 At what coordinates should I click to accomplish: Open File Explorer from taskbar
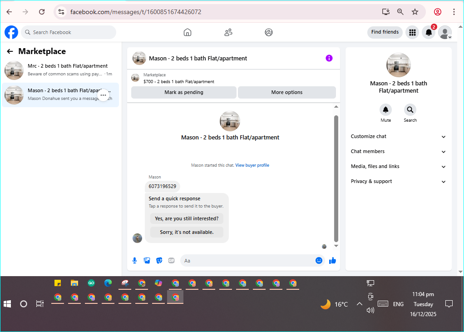(74, 283)
